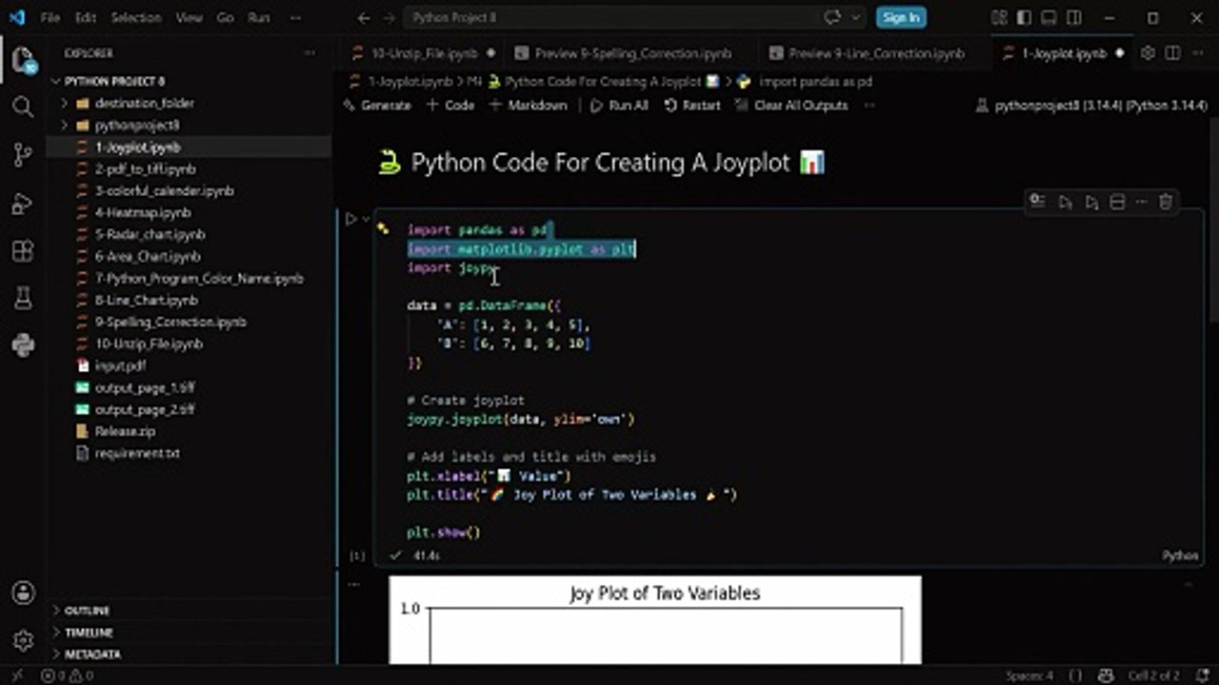The image size is (1219, 685).
Task: Split the editor right
Action: pyautogui.click(x=1173, y=53)
